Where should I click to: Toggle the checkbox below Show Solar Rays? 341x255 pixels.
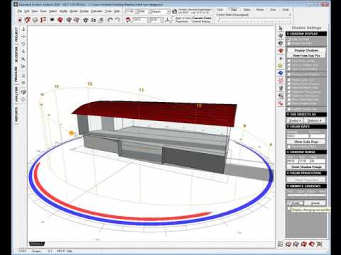coord(288,147)
